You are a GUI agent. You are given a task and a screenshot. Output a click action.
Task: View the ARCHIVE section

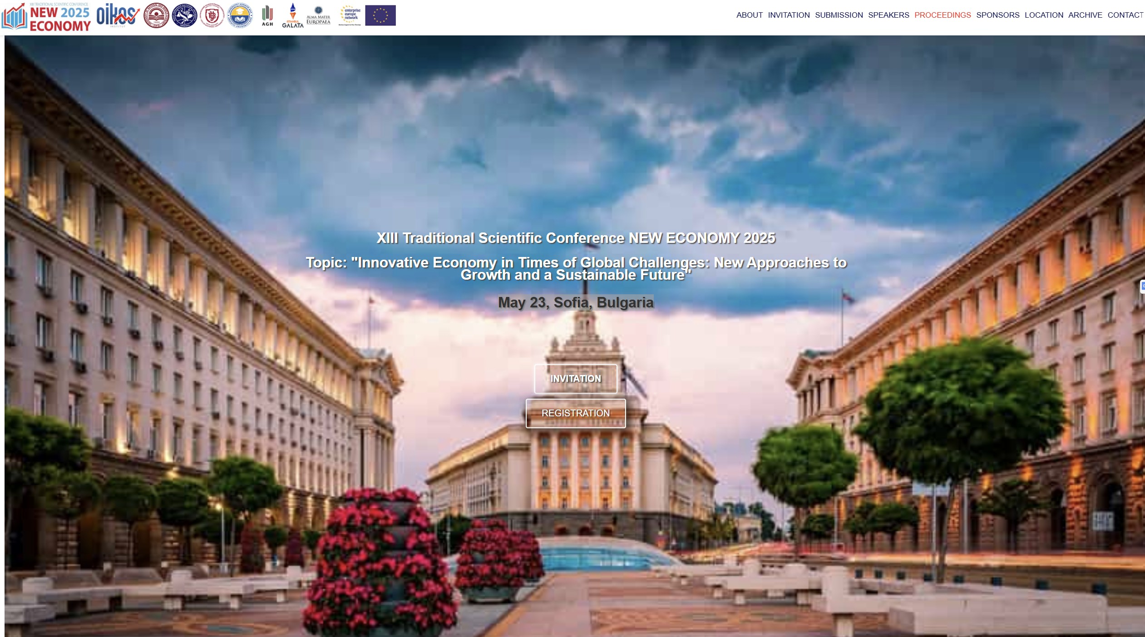[x=1085, y=15]
